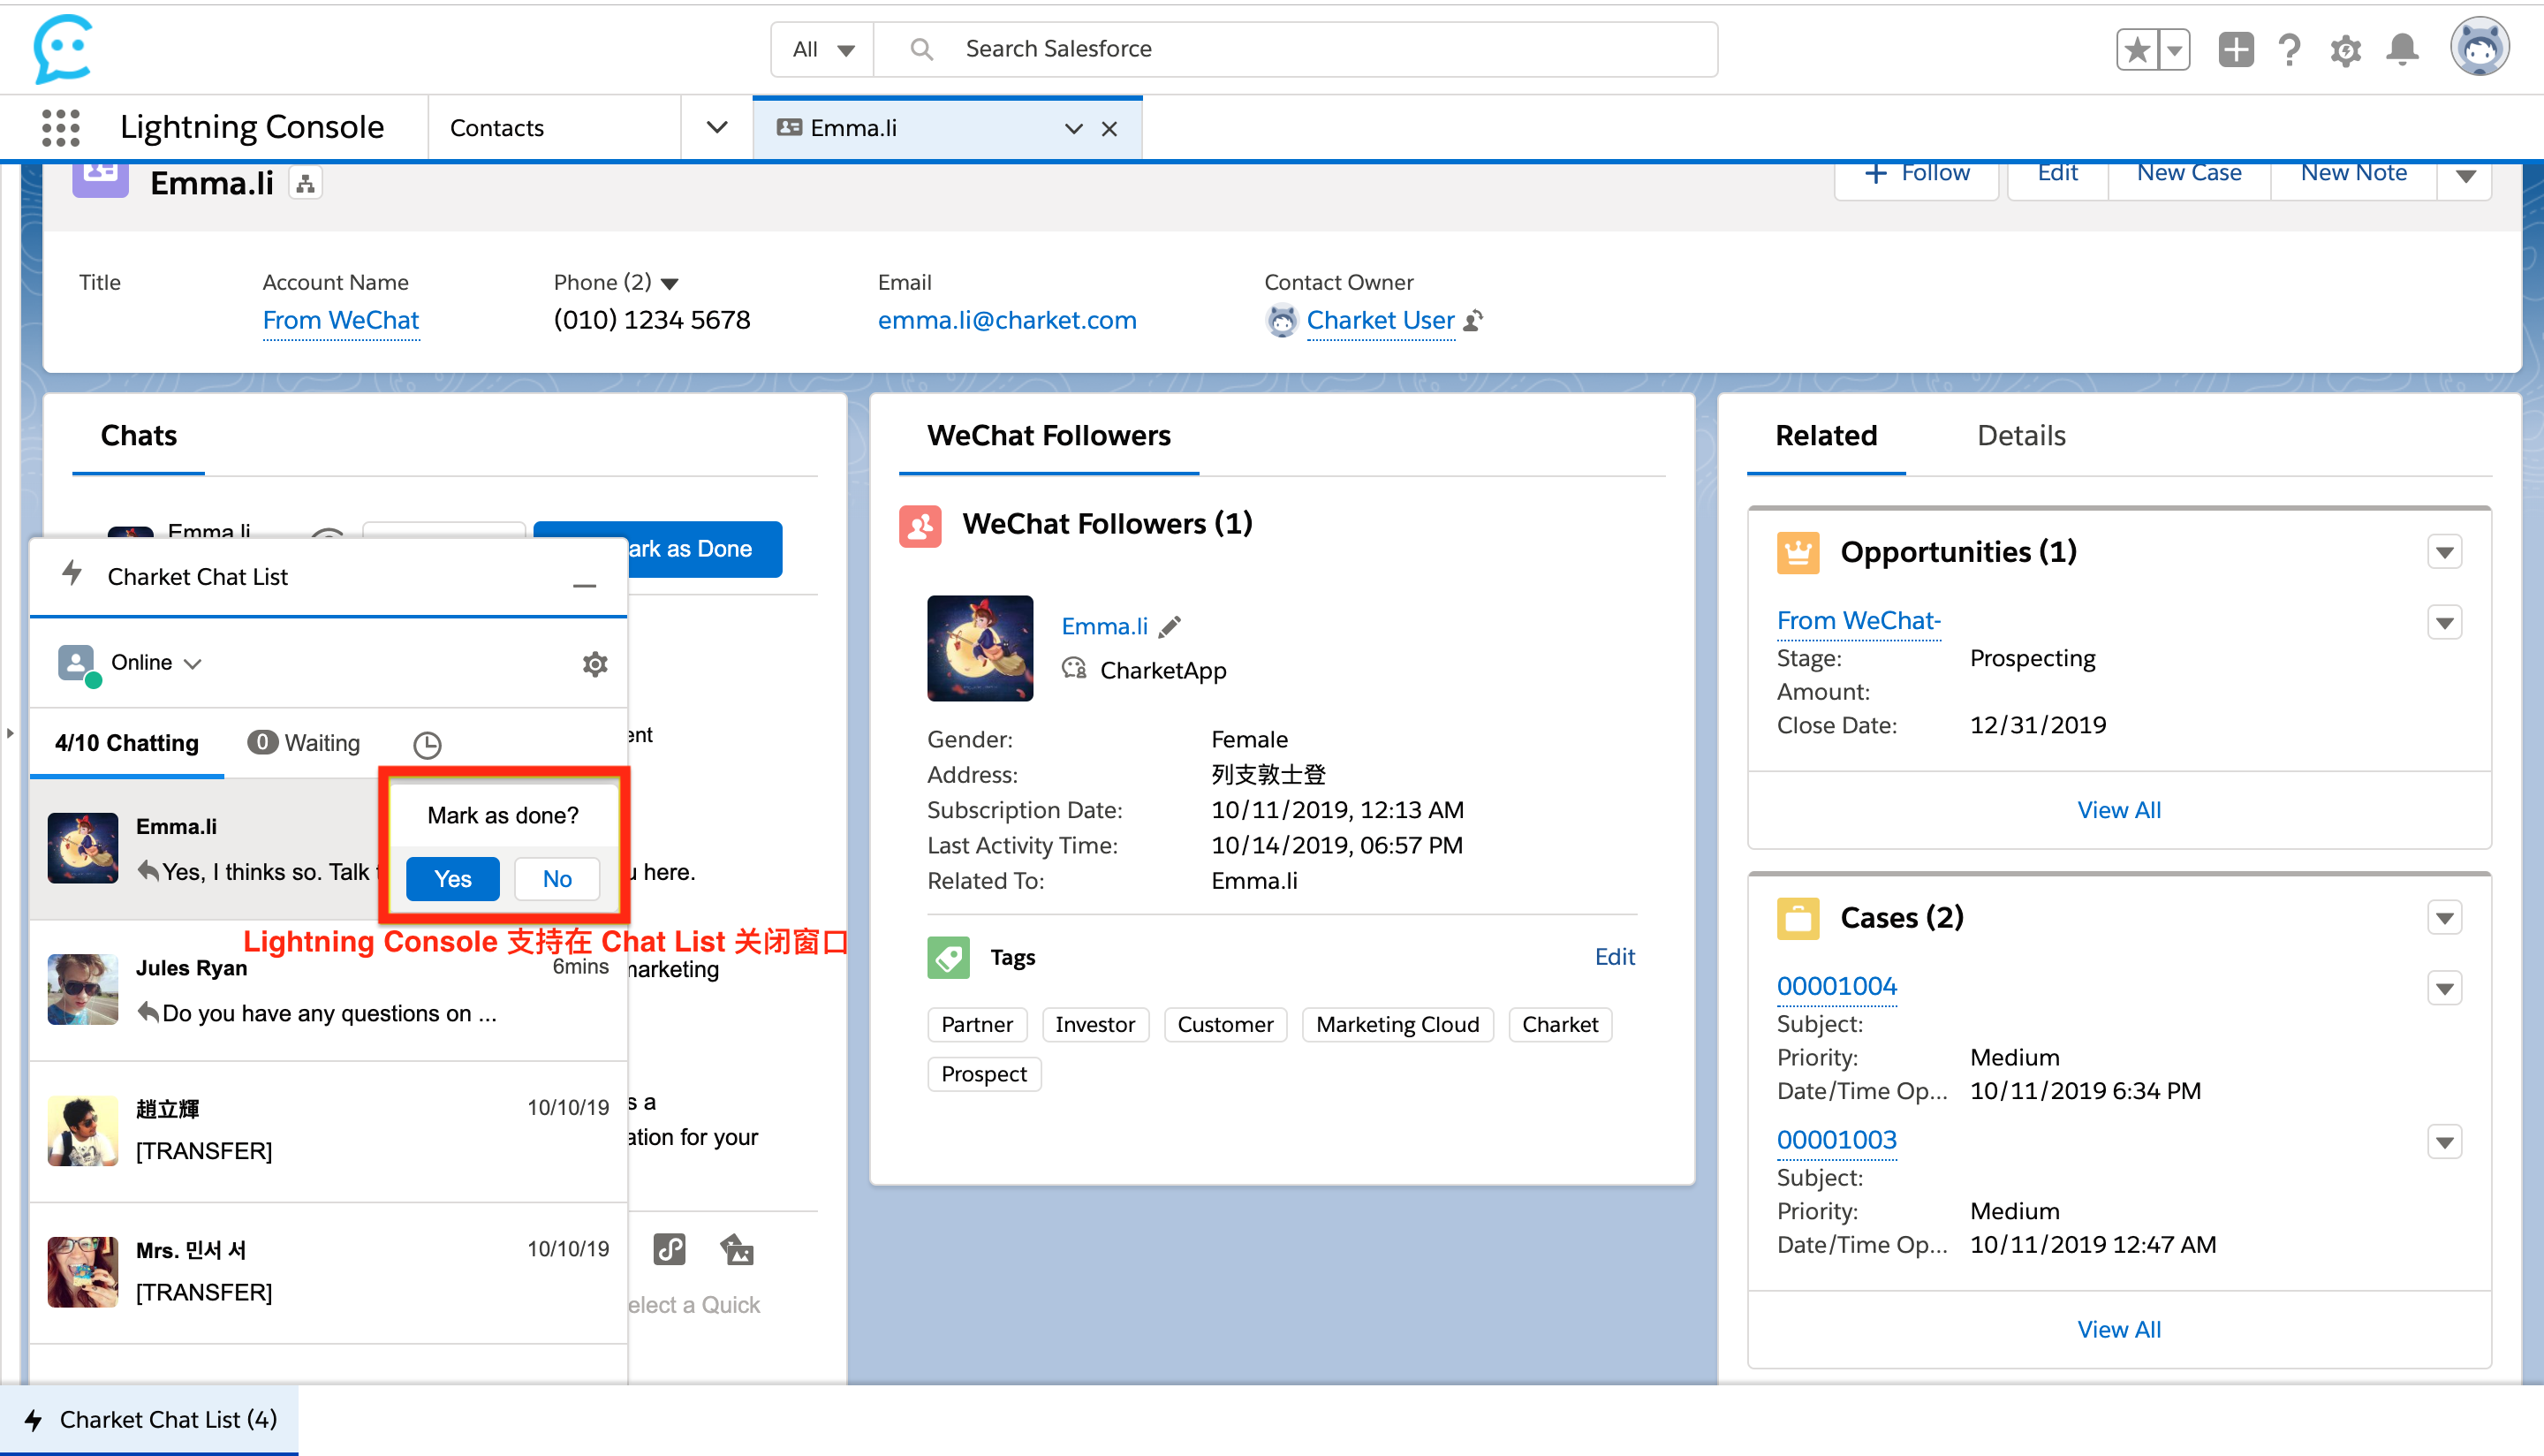Confirm Yes on Mark as done prompt

pyautogui.click(x=451, y=879)
